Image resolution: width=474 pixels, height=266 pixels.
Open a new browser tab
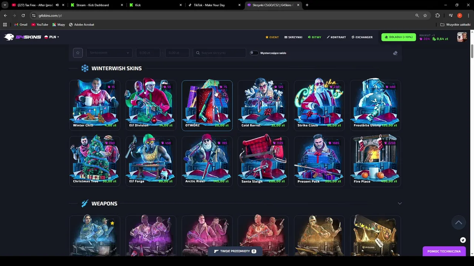307,5
